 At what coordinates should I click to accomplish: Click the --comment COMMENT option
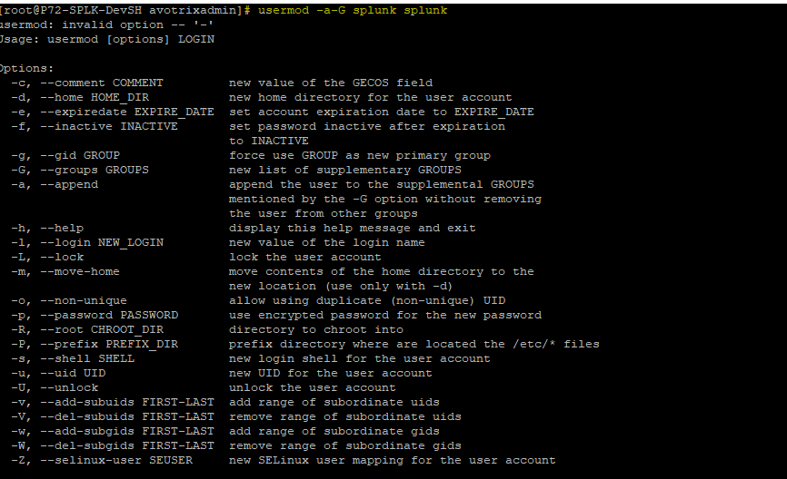pos(102,83)
